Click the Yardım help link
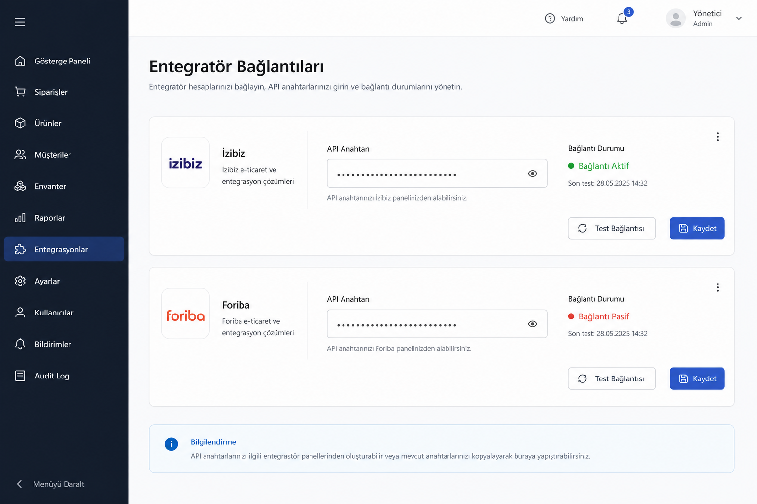This screenshot has height=504, width=757. (x=564, y=19)
